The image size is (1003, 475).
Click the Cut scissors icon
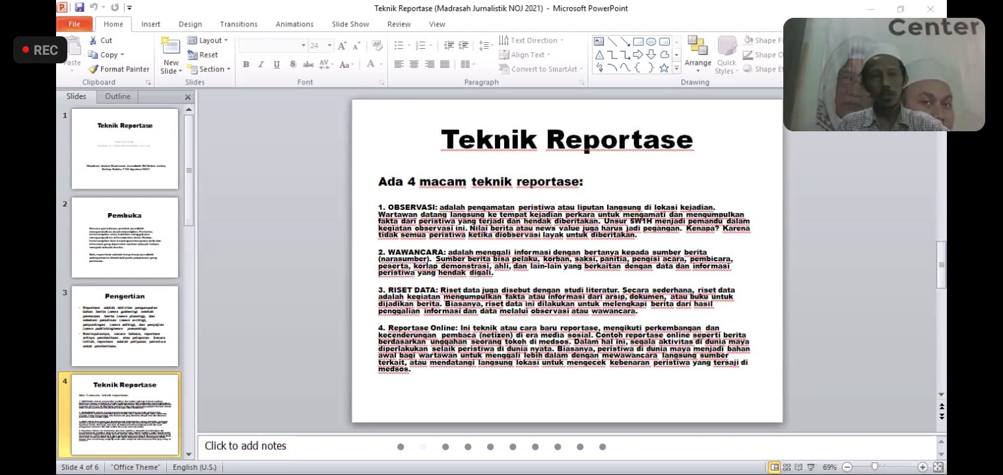93,40
